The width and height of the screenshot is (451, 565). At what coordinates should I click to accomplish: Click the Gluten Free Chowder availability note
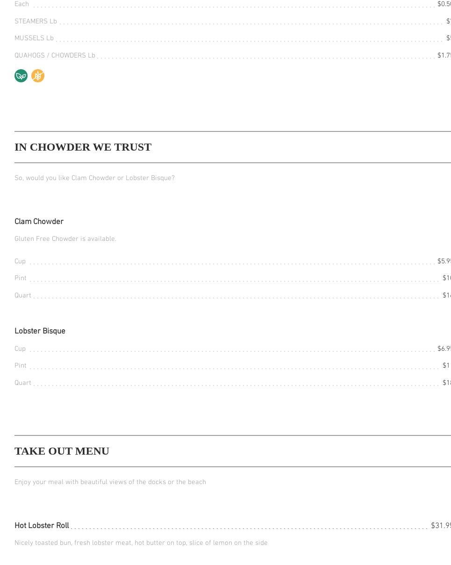pos(65,239)
